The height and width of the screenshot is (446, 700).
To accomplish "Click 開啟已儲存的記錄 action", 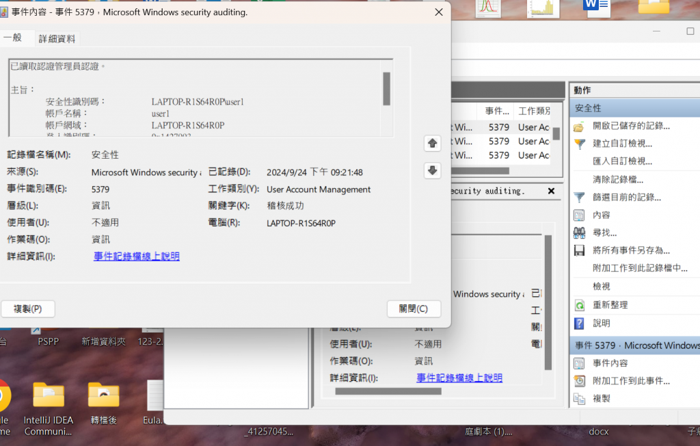I will 631,126.
